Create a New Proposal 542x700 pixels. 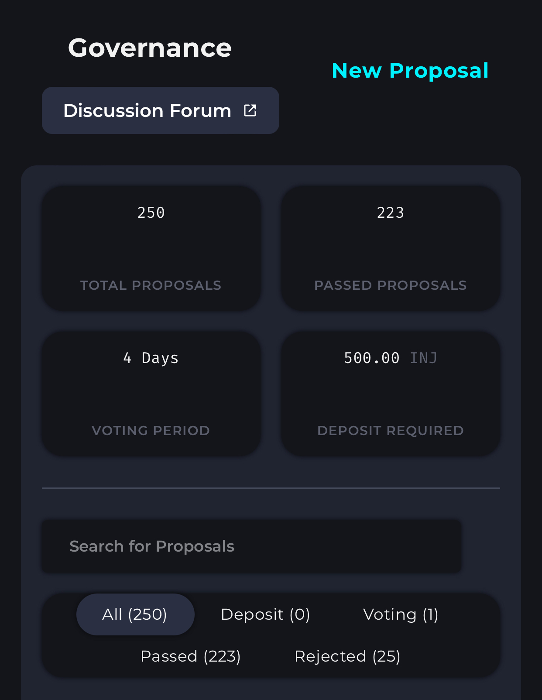tap(410, 71)
